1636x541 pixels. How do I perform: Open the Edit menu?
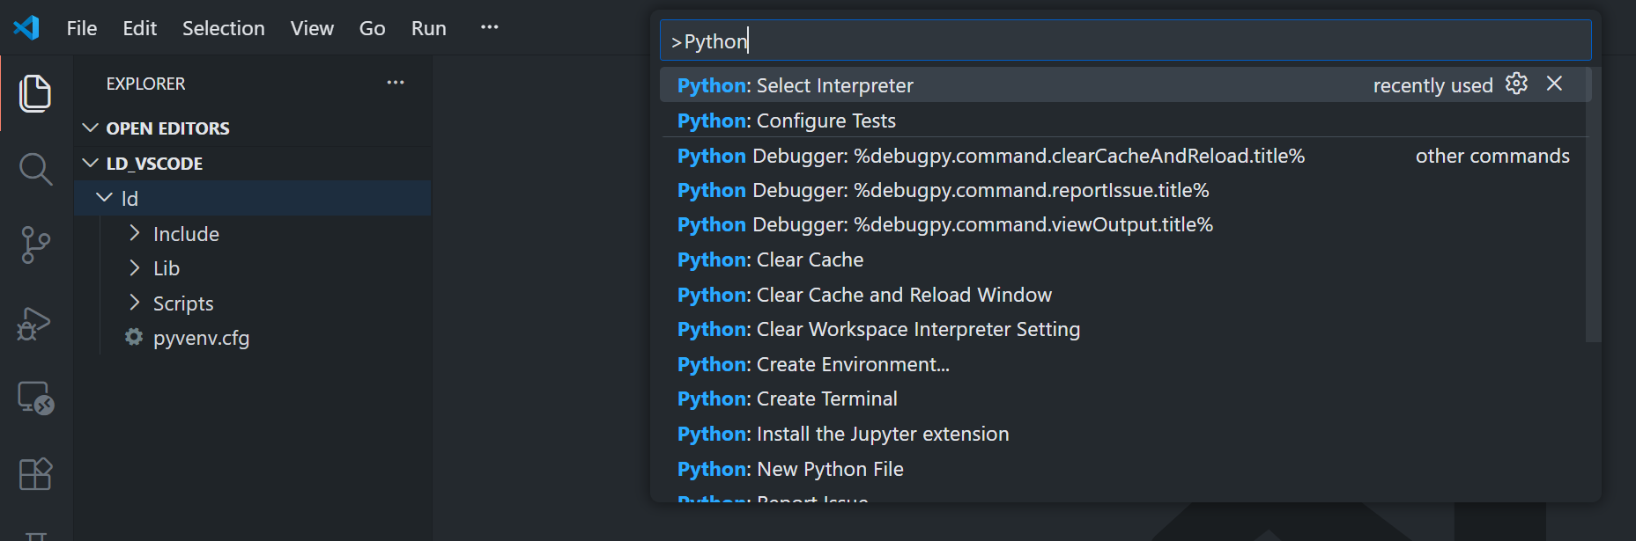tap(139, 28)
